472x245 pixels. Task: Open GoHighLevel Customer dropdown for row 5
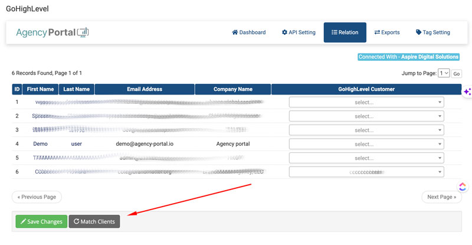tap(366, 158)
